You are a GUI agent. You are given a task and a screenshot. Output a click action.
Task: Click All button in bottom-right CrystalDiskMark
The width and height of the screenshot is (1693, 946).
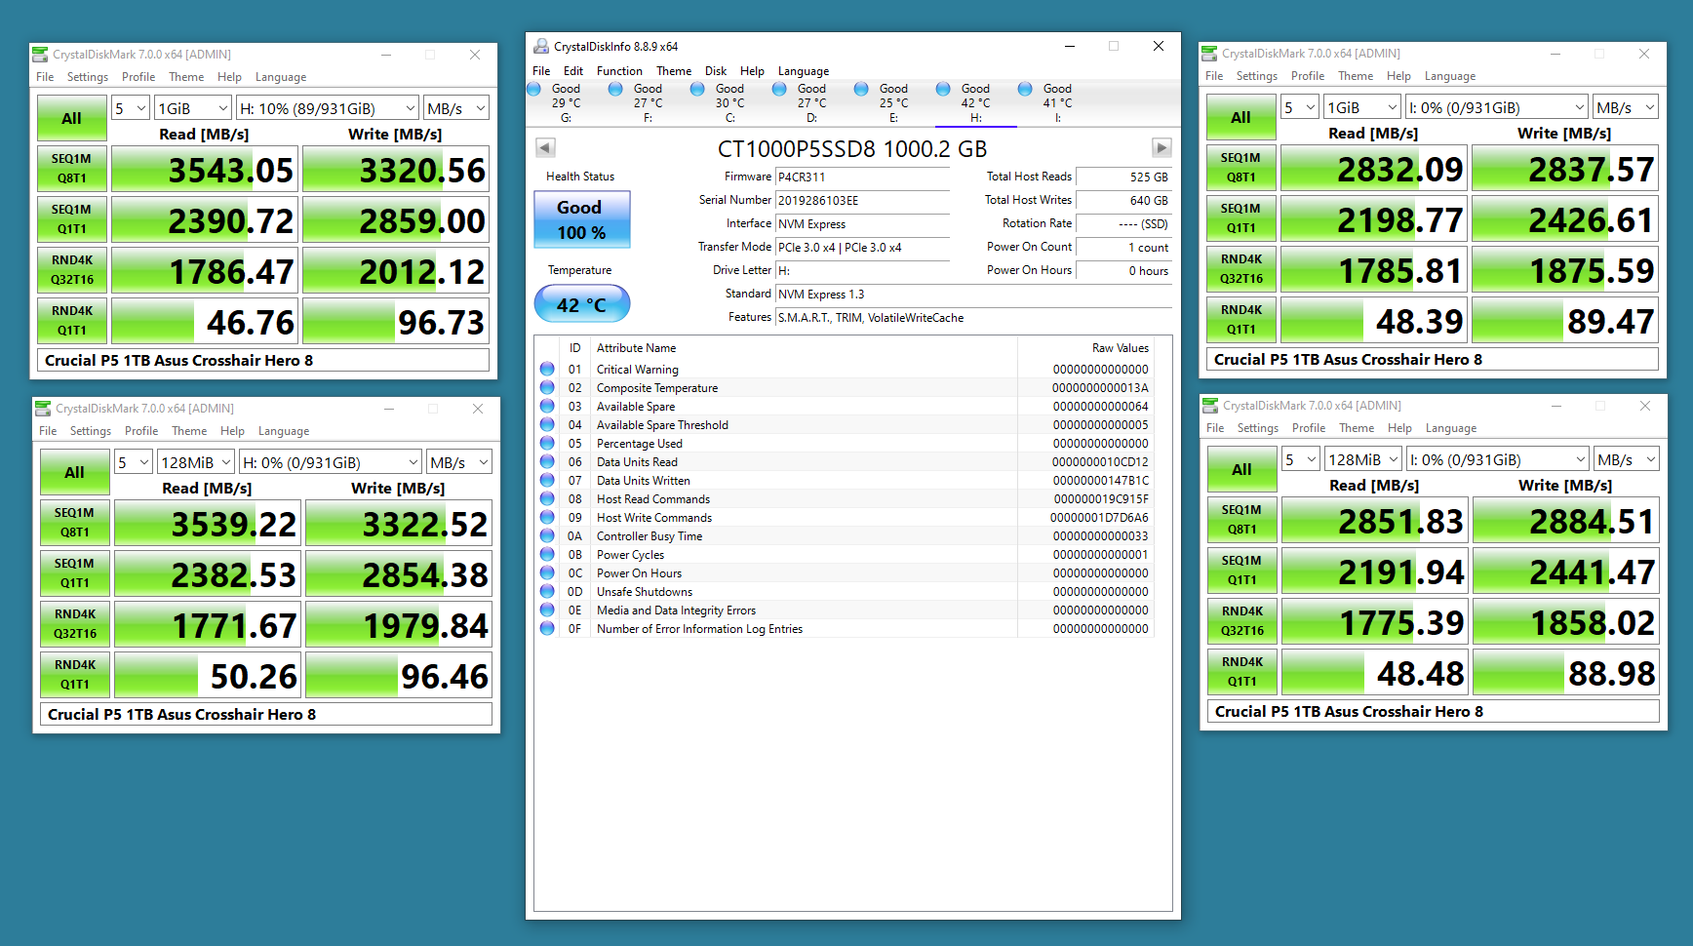(x=1242, y=470)
